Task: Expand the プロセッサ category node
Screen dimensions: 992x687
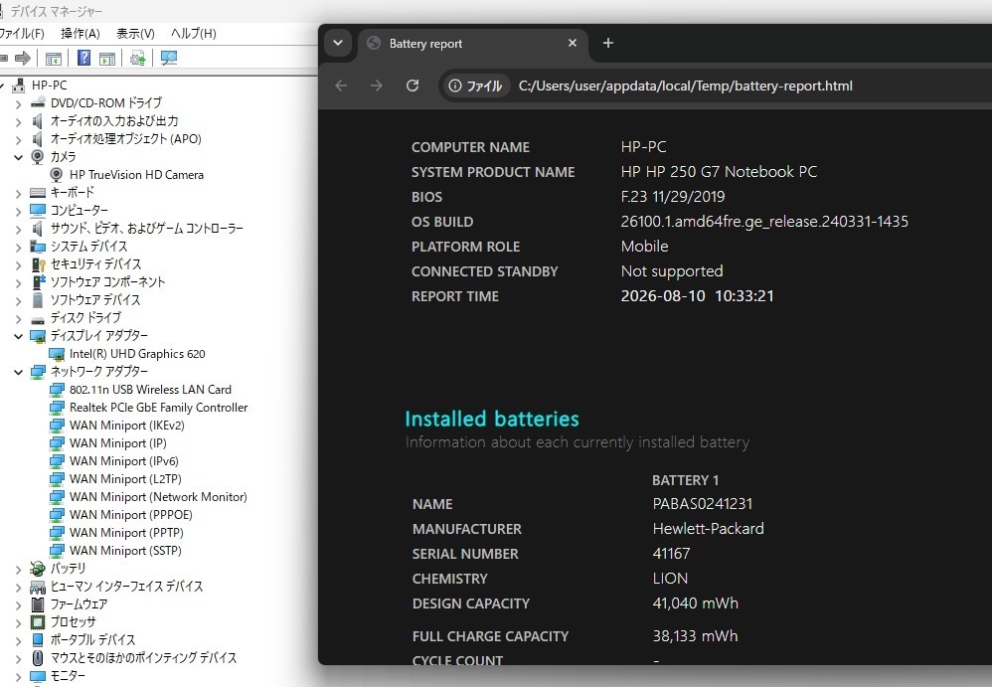Action: click(x=18, y=623)
